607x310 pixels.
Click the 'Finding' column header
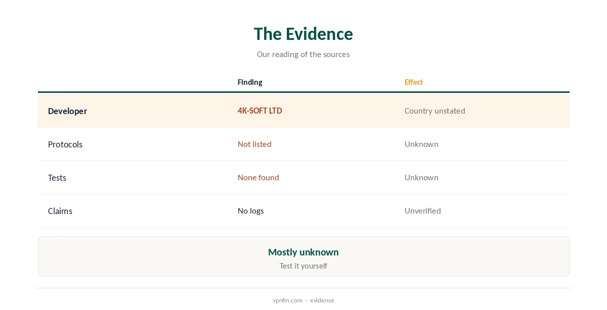coord(250,82)
